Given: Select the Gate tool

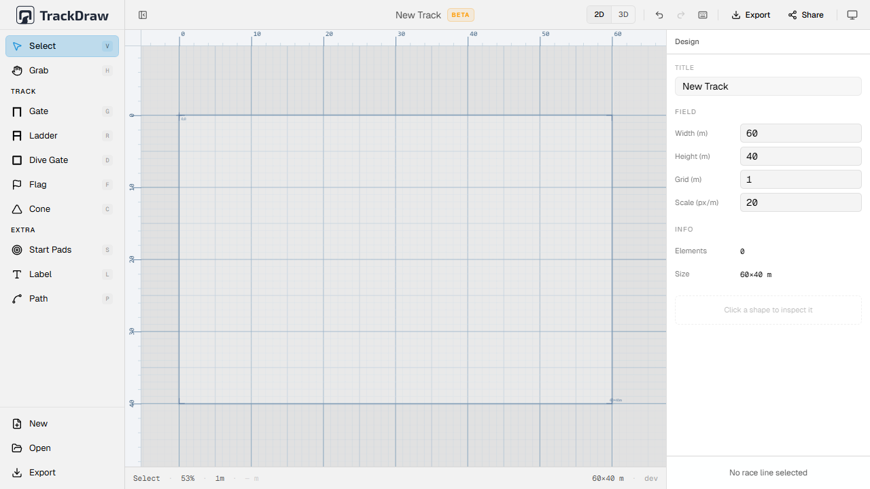Looking at the screenshot, I should [39, 111].
